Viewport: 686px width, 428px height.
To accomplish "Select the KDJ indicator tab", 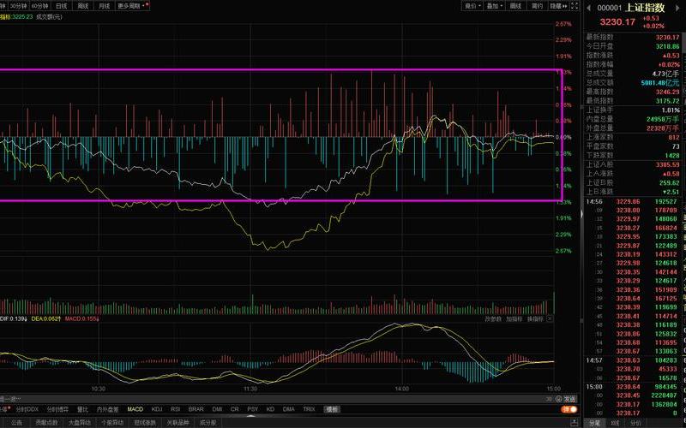I will [157, 409].
